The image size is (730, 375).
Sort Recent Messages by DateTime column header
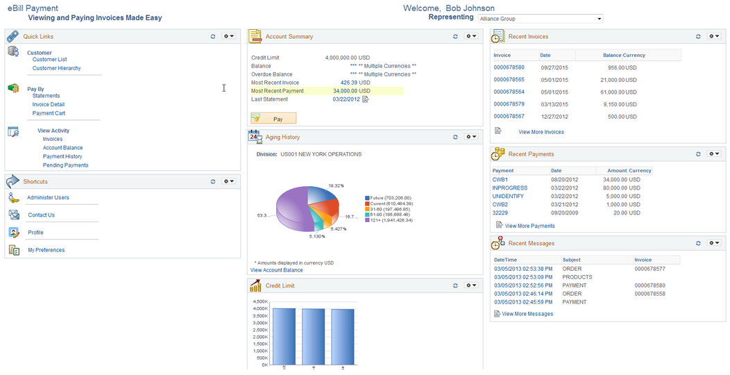point(505,260)
